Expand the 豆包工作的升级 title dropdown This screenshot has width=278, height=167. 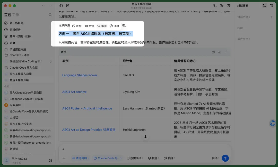[142, 4]
